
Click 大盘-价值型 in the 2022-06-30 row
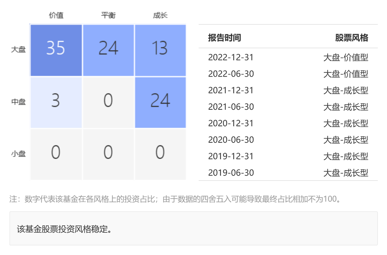[x=346, y=74]
